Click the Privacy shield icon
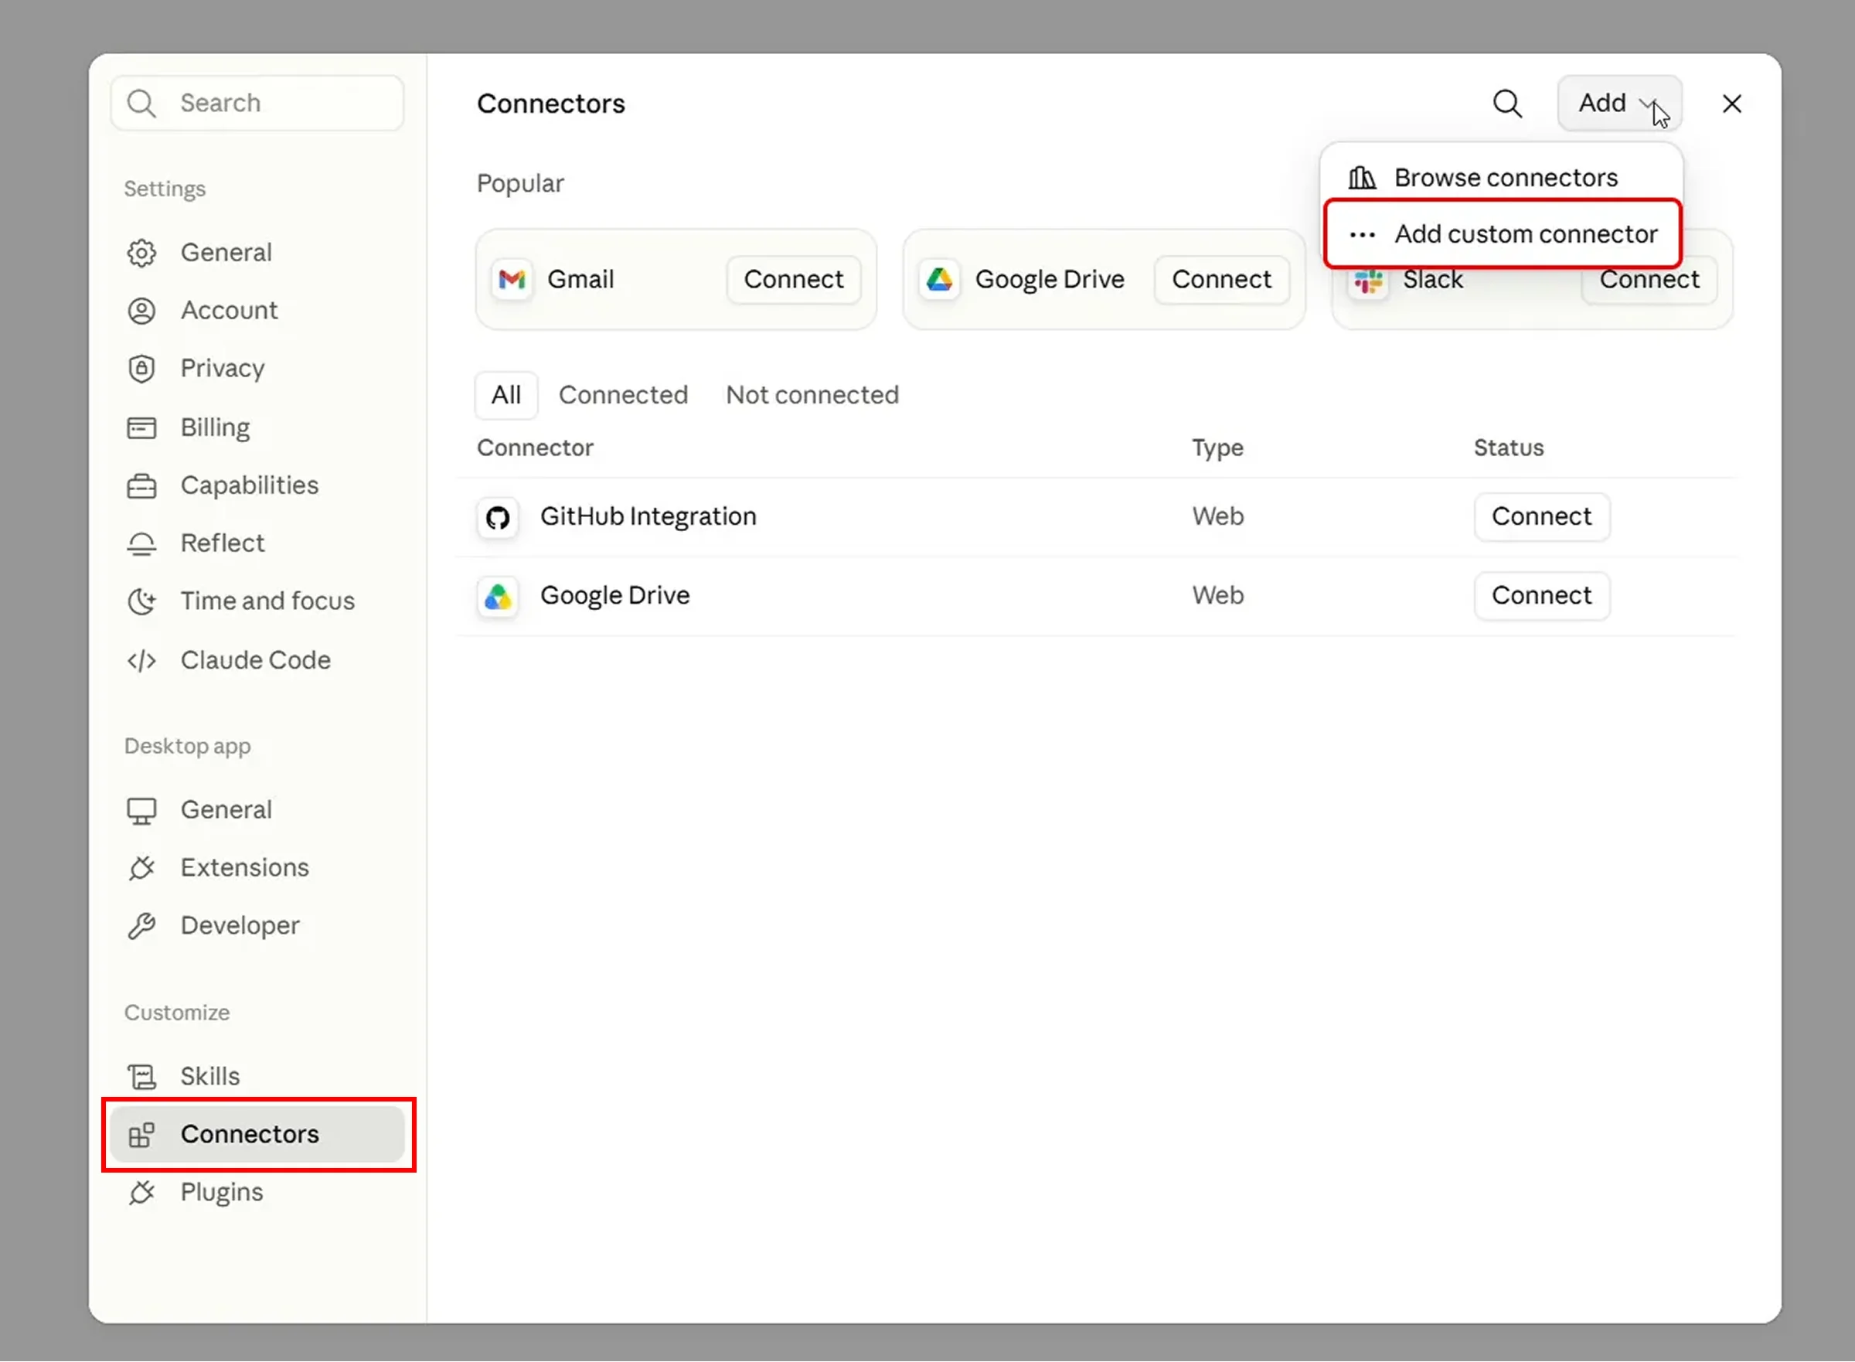 click(141, 369)
